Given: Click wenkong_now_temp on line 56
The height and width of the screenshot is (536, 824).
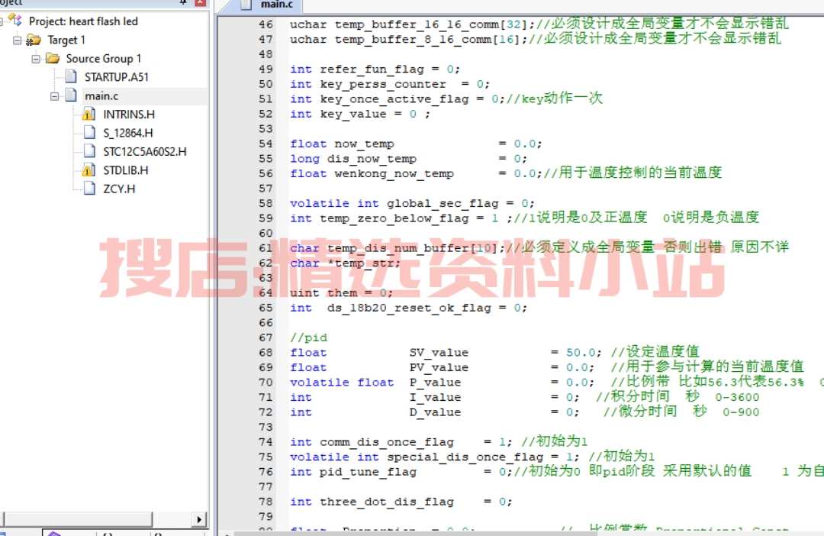Looking at the screenshot, I should (394, 173).
